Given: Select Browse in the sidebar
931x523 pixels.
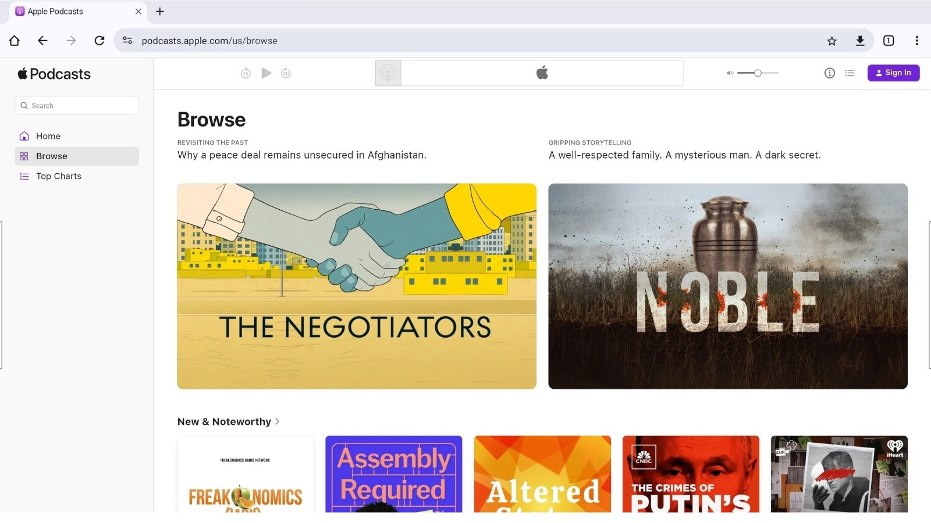Looking at the screenshot, I should [x=52, y=156].
